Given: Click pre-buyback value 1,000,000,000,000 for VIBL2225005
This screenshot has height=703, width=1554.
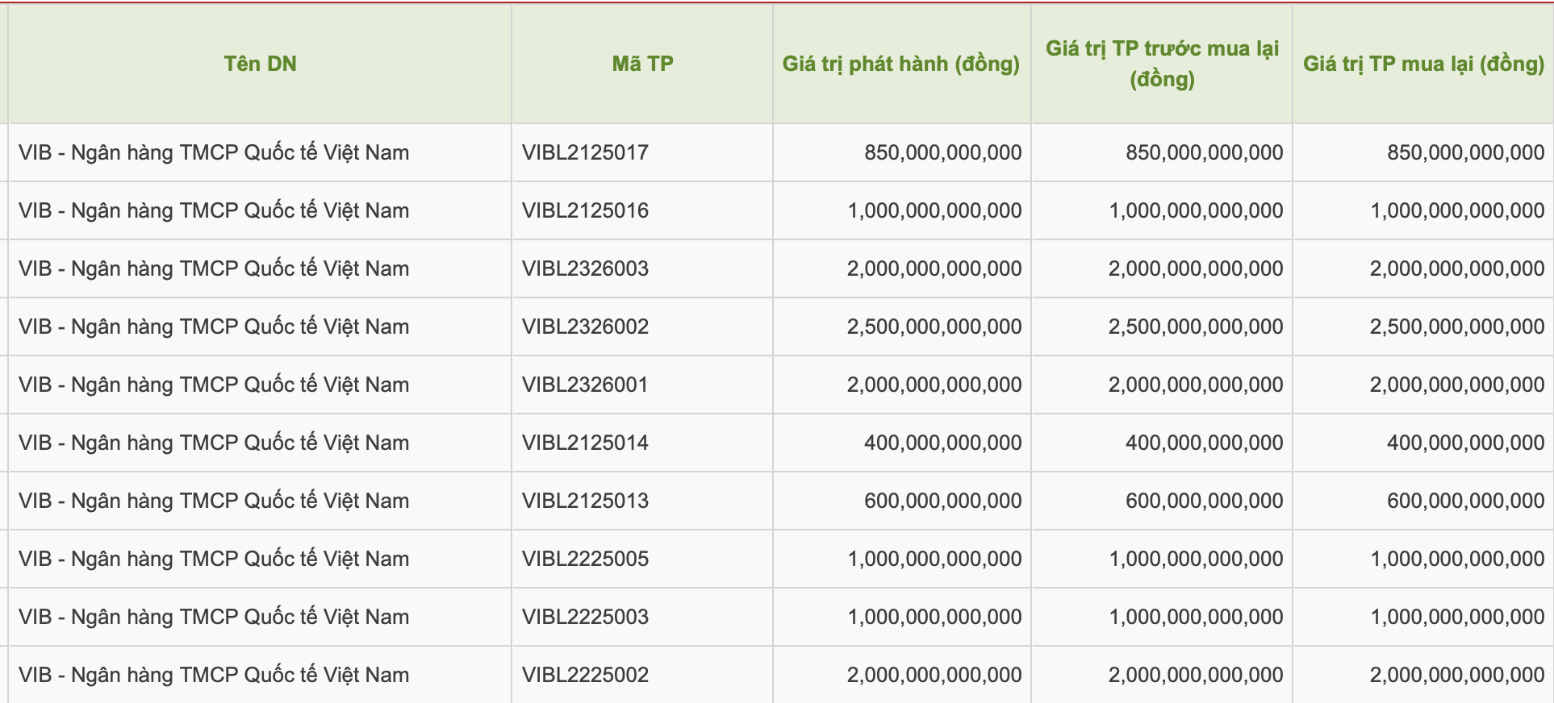Looking at the screenshot, I should (1196, 559).
